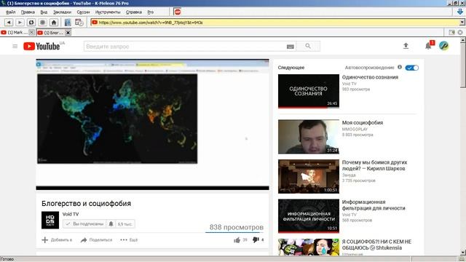Screen dimensions: 466x262
Task: Open Почему мы боимся других людей link
Action: [x=374, y=165]
